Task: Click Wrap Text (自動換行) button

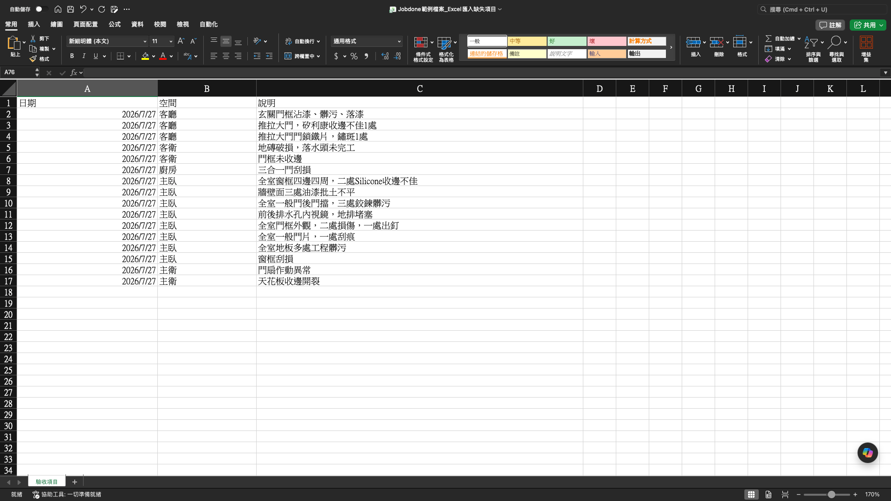Action: click(x=302, y=41)
